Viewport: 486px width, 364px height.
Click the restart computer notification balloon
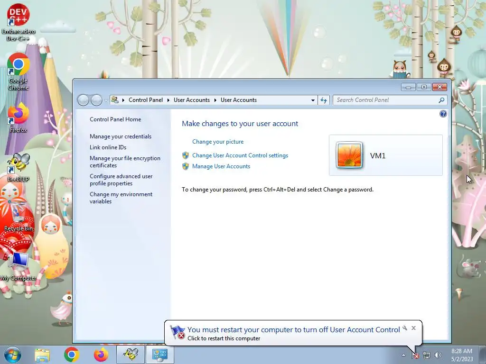pos(293,333)
